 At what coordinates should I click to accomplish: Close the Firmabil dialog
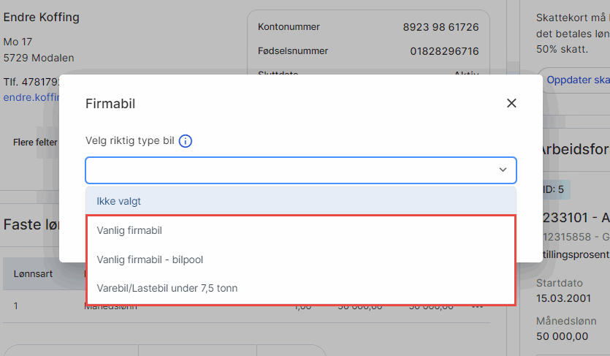[x=511, y=103]
